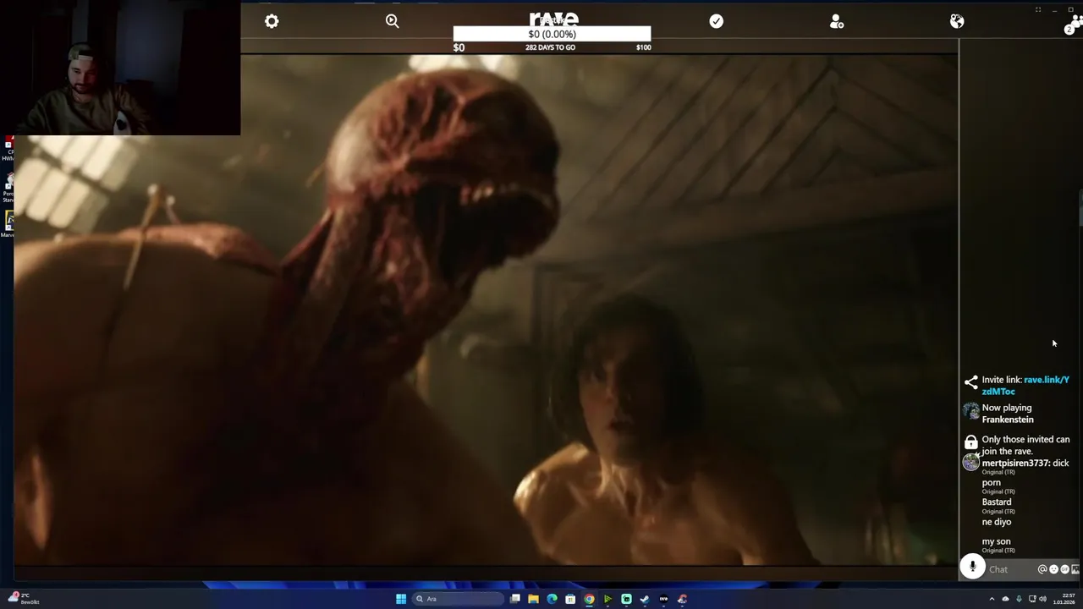
Task: Click the microphone tray icon
Action: click(x=1019, y=599)
